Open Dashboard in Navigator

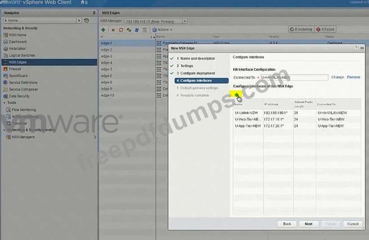pos(17,42)
